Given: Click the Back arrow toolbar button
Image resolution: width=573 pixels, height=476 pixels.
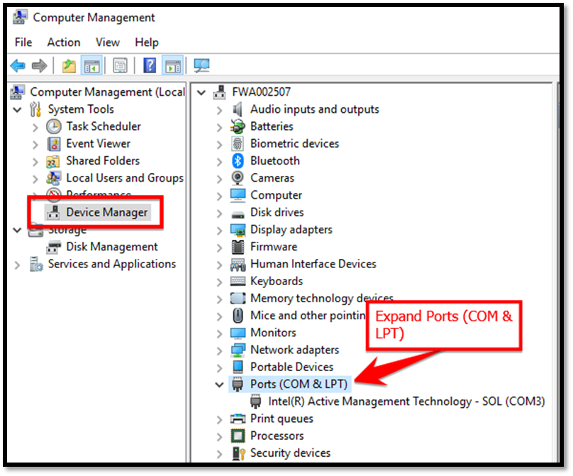Looking at the screenshot, I should pos(18,66).
